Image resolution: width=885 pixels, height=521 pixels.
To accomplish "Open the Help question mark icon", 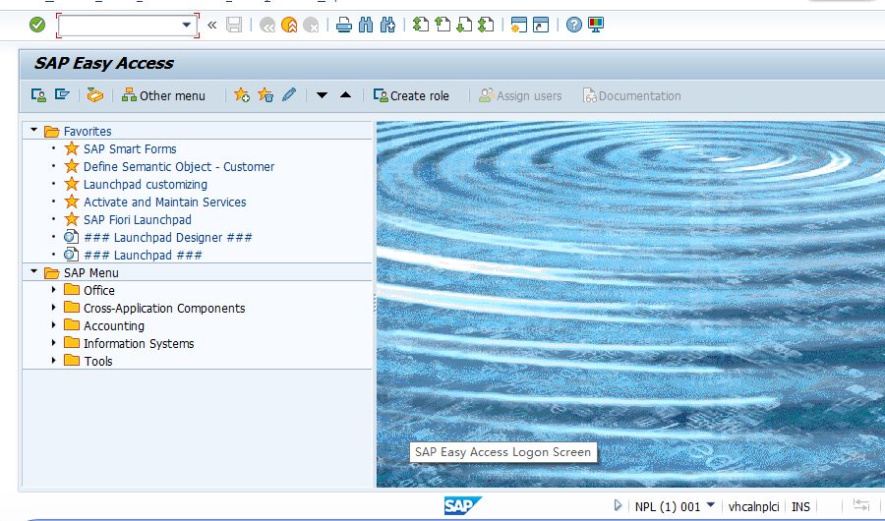I will point(574,25).
